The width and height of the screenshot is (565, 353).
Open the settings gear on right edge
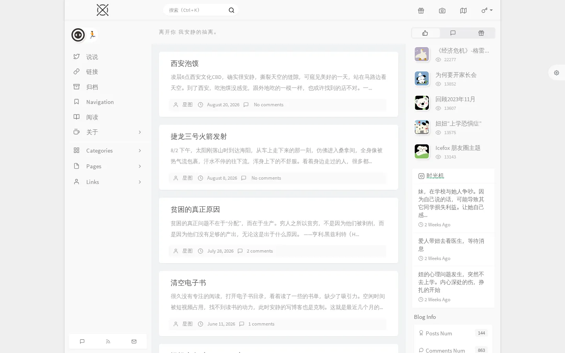tap(556, 73)
